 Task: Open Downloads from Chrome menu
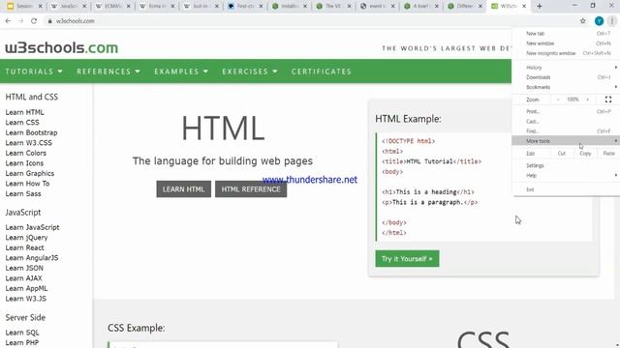[566, 77]
